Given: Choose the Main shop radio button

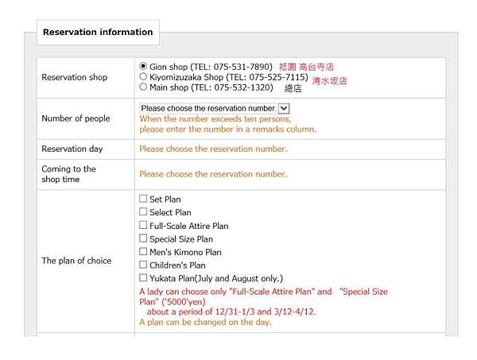Looking at the screenshot, I should coord(143,87).
